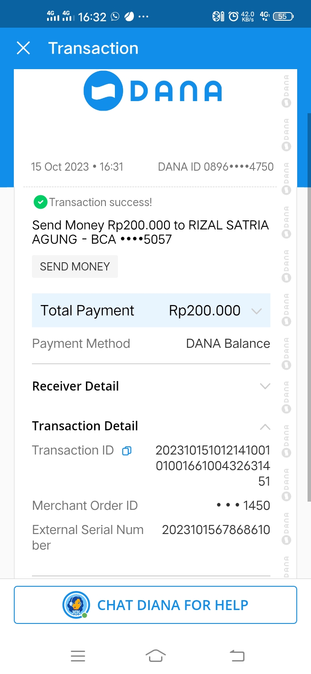This screenshot has height=674, width=311.
Task: Tap the masked Merchant Order ID value
Action: coord(243,505)
